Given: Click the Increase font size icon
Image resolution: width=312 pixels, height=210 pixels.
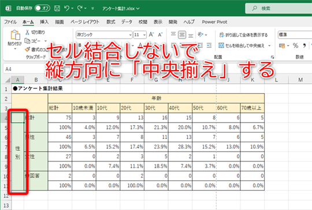Looking at the screenshot, I should [151, 35].
